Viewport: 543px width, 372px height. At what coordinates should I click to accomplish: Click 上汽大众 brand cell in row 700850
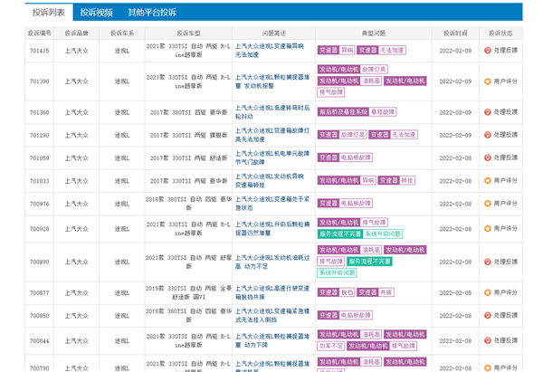77,316
